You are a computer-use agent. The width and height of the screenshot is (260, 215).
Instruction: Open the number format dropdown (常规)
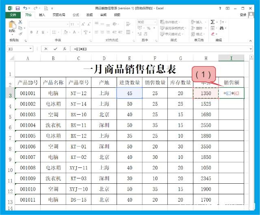155,22
